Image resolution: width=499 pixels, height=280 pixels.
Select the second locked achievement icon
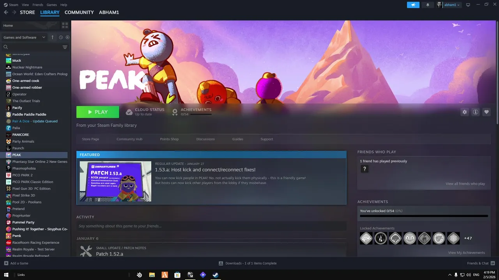pyautogui.click(x=381, y=238)
